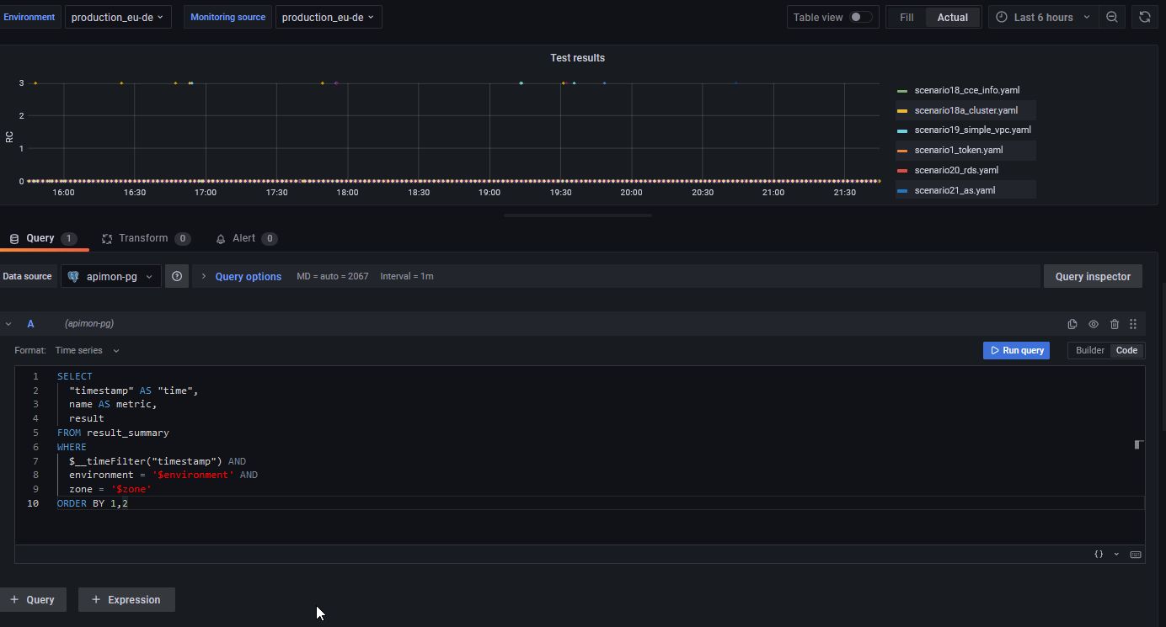
Task: Open the Query inspector
Action: 1093,276
